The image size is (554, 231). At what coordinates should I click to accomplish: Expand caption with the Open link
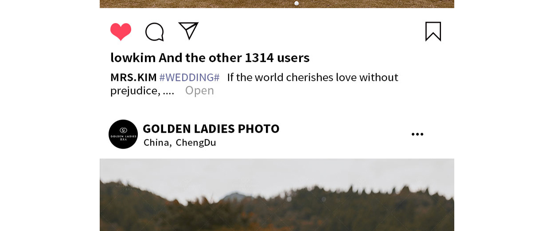tap(199, 90)
